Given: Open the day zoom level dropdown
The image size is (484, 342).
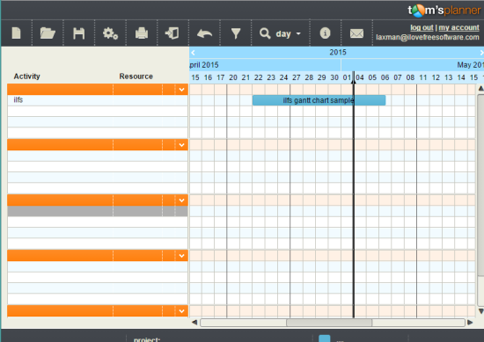Looking at the screenshot, I should pyautogui.click(x=288, y=33).
